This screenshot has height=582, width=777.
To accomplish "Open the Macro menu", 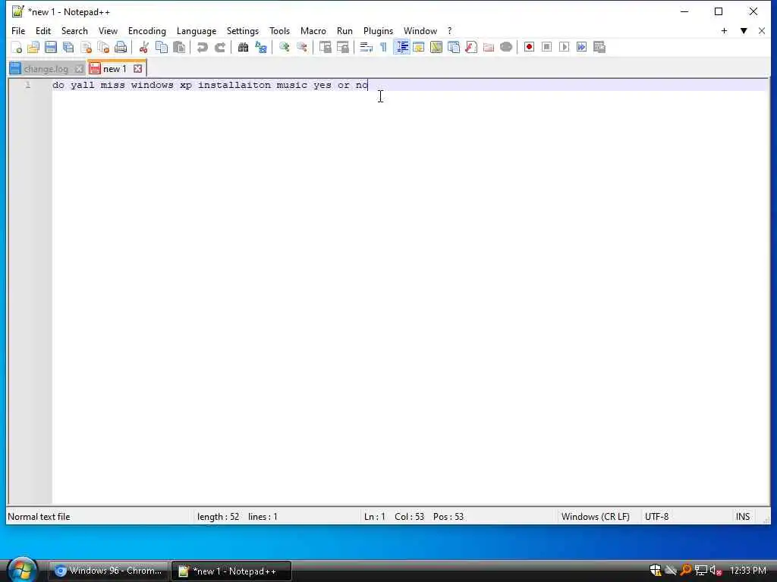I will click(313, 30).
